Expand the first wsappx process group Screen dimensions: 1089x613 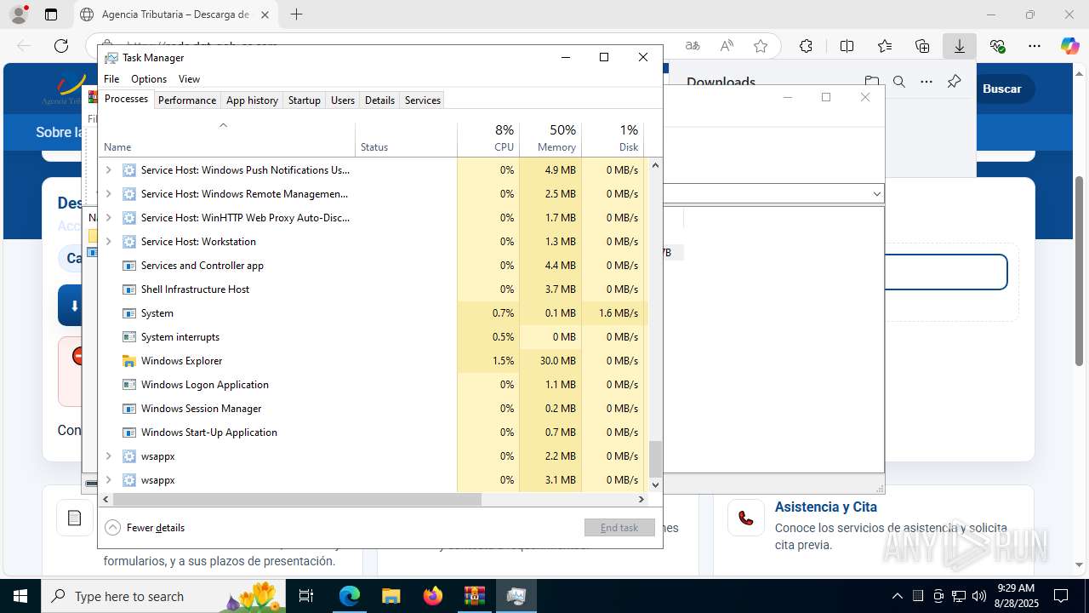coord(108,456)
